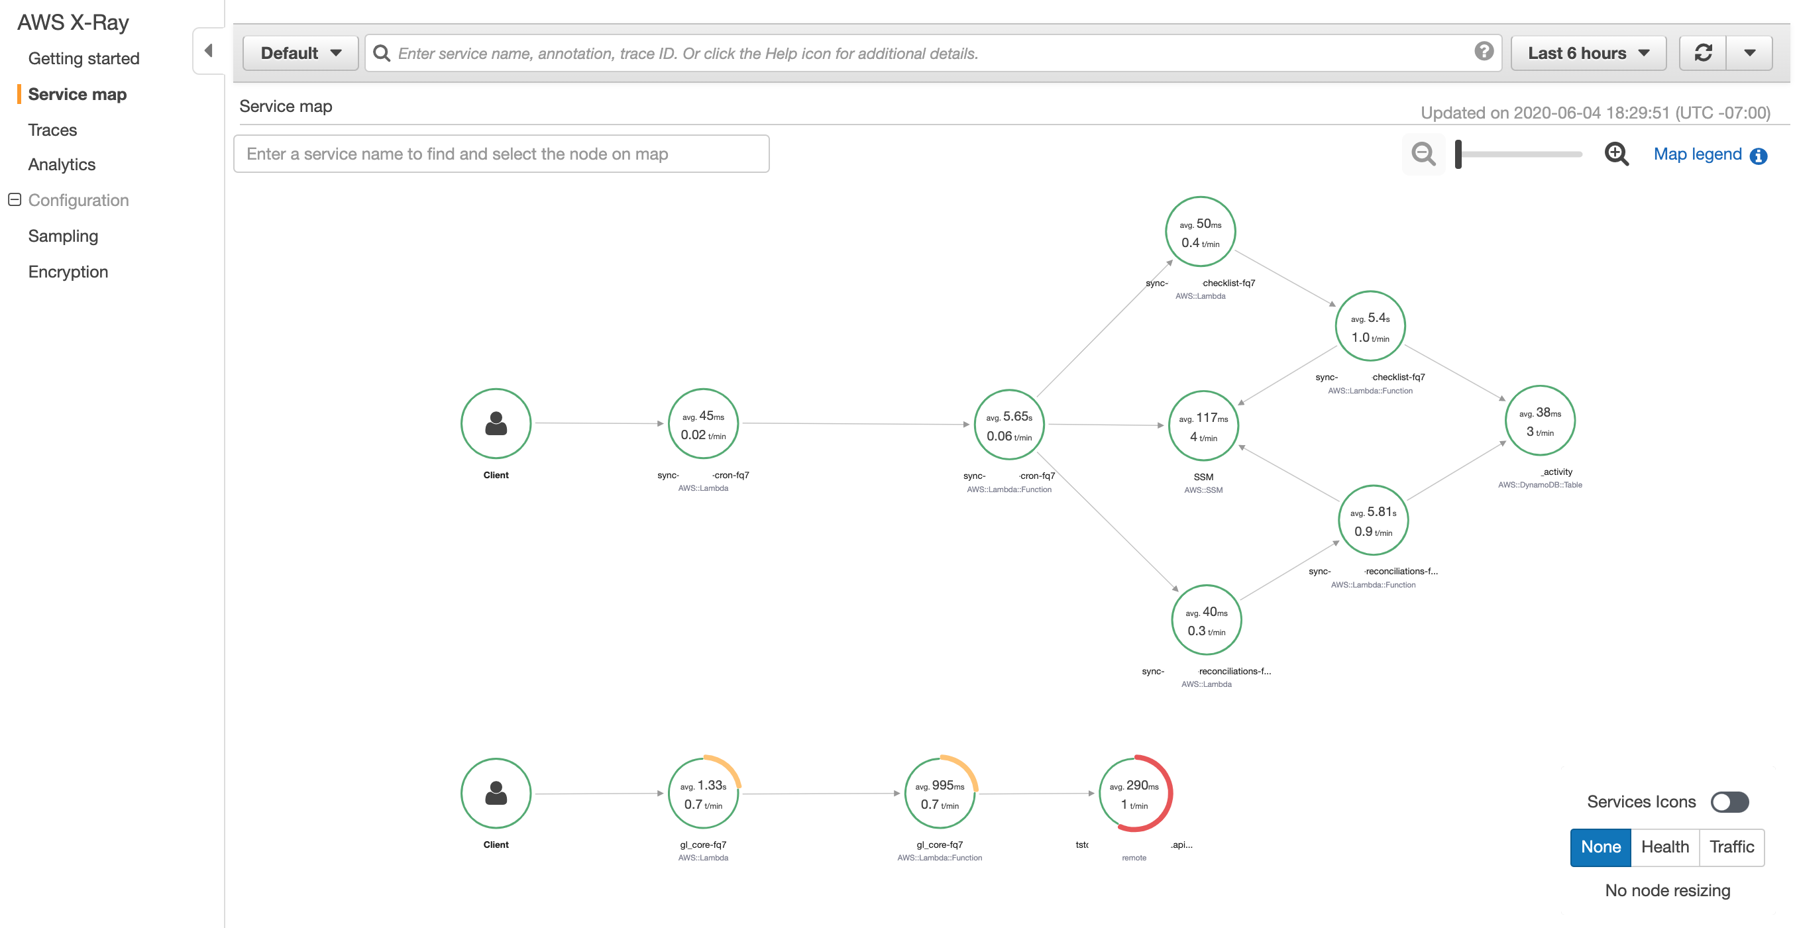This screenshot has width=1795, height=928.
Task: Select None node resizing option
Action: point(1601,847)
